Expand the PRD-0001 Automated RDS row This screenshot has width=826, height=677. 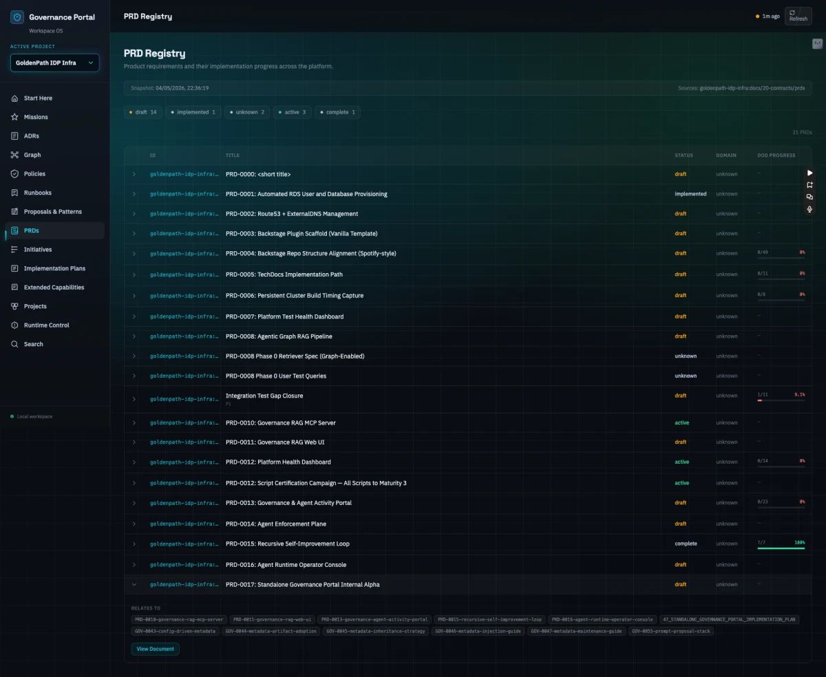[x=134, y=194]
